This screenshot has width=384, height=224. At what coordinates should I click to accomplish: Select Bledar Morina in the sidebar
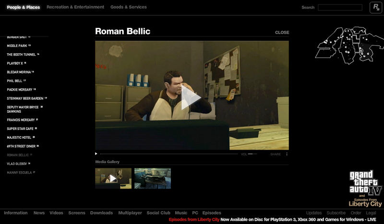click(x=20, y=72)
